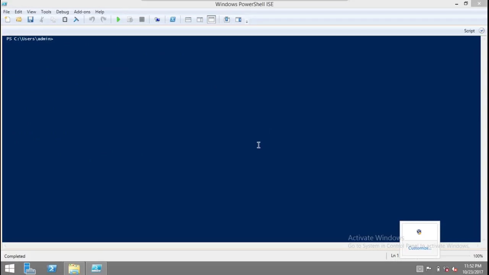Viewport: 489px width, 275px height.
Task: Open Action Center flag icon
Action: pyautogui.click(x=429, y=269)
